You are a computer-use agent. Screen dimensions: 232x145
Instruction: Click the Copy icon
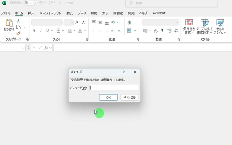(18, 27)
